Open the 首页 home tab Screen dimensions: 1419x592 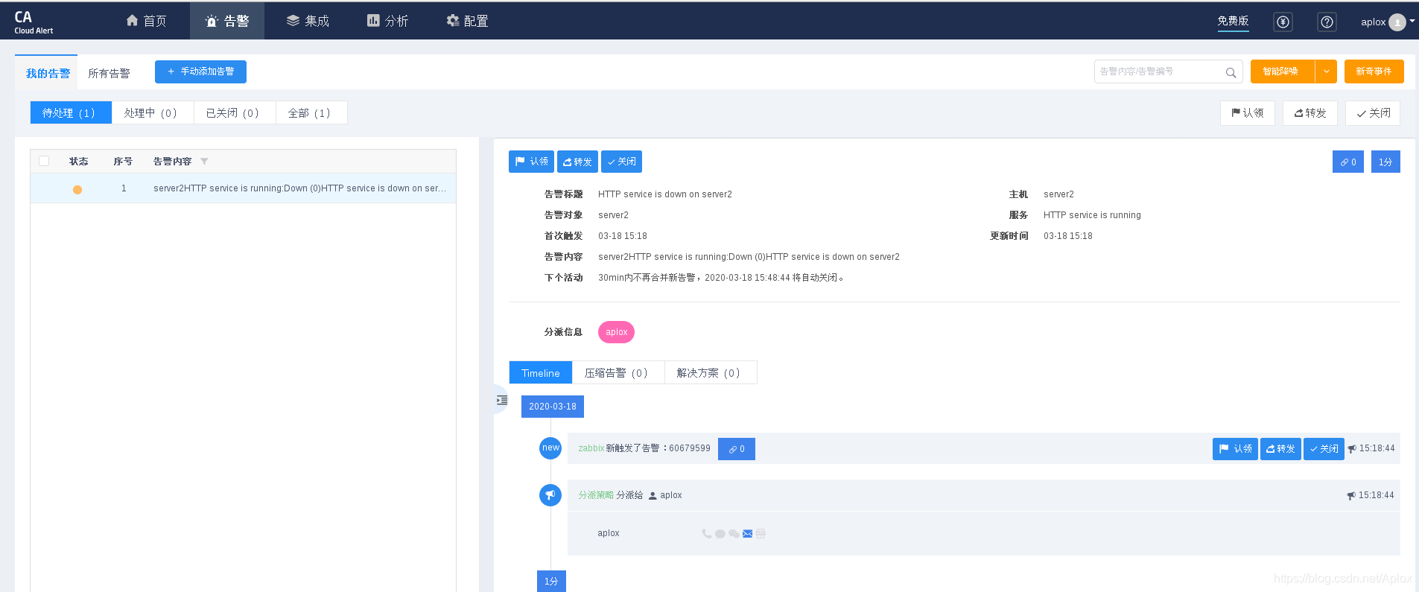coord(146,21)
